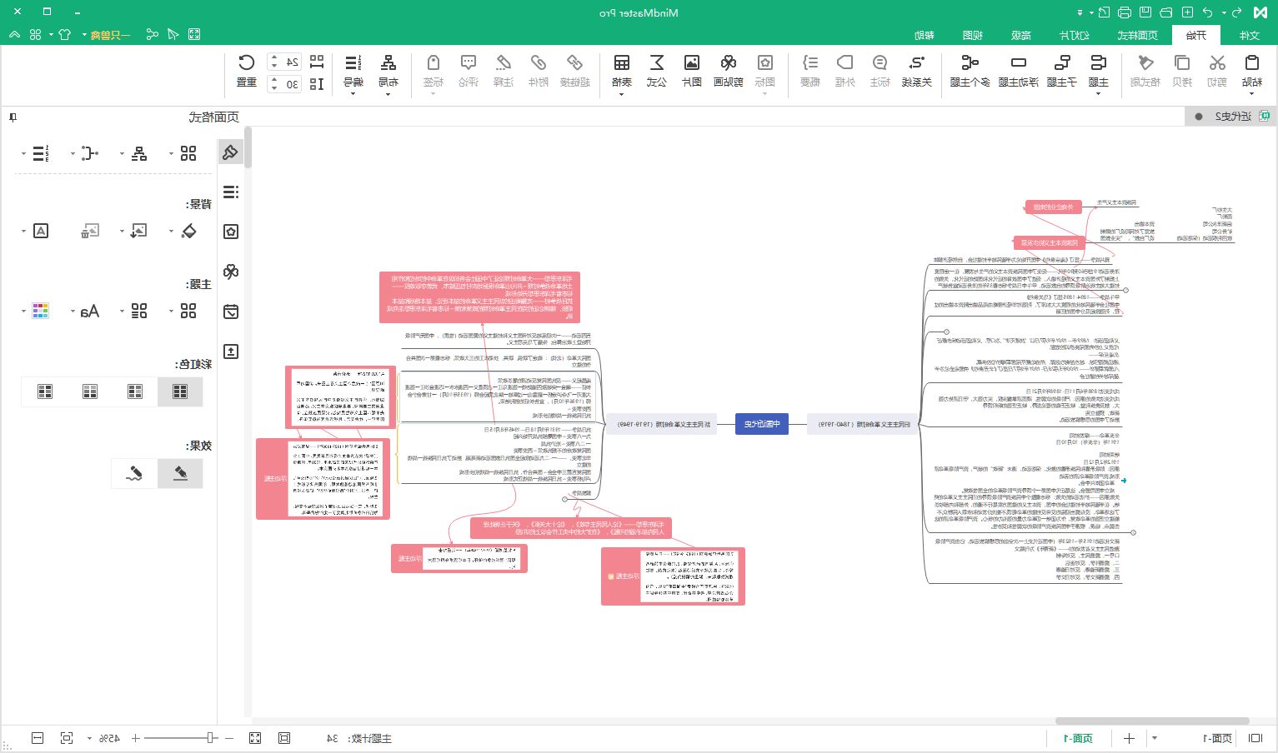Click the upload/export icon in side panel strip

(x=231, y=352)
